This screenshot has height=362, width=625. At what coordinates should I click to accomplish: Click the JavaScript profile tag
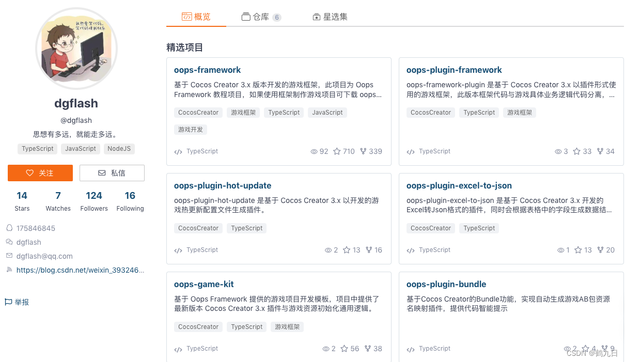[x=81, y=149]
